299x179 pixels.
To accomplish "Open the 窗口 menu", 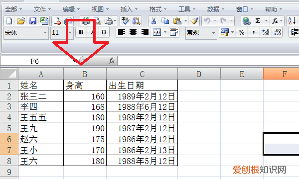I will click(245, 9).
